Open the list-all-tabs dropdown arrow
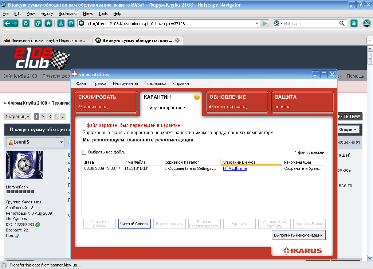The height and width of the screenshot is (269, 373). (370, 40)
